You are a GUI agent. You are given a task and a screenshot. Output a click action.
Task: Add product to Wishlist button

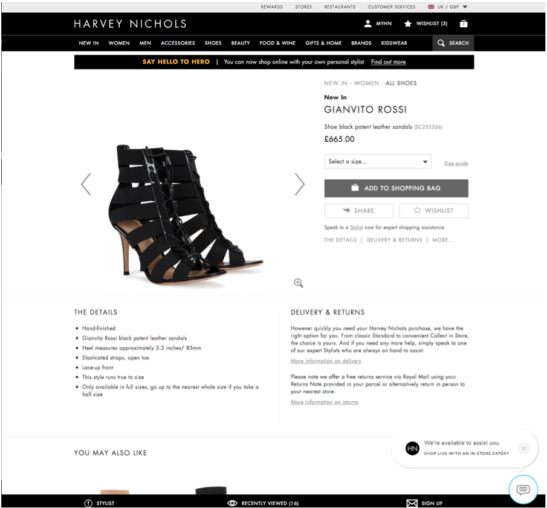(x=433, y=211)
